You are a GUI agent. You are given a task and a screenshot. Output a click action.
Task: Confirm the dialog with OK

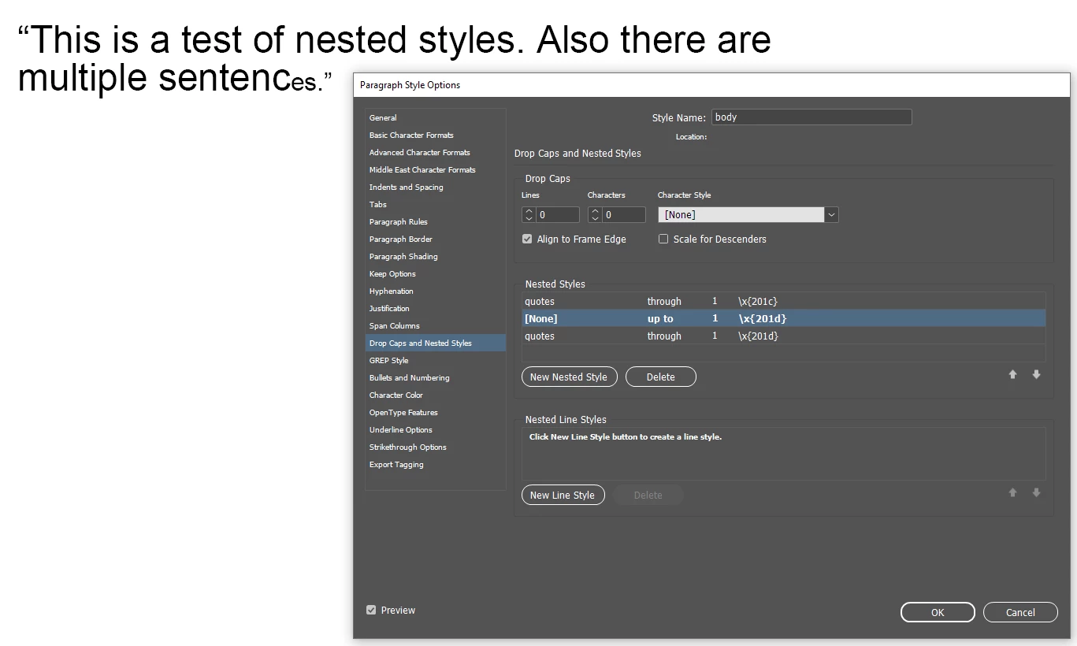point(938,613)
